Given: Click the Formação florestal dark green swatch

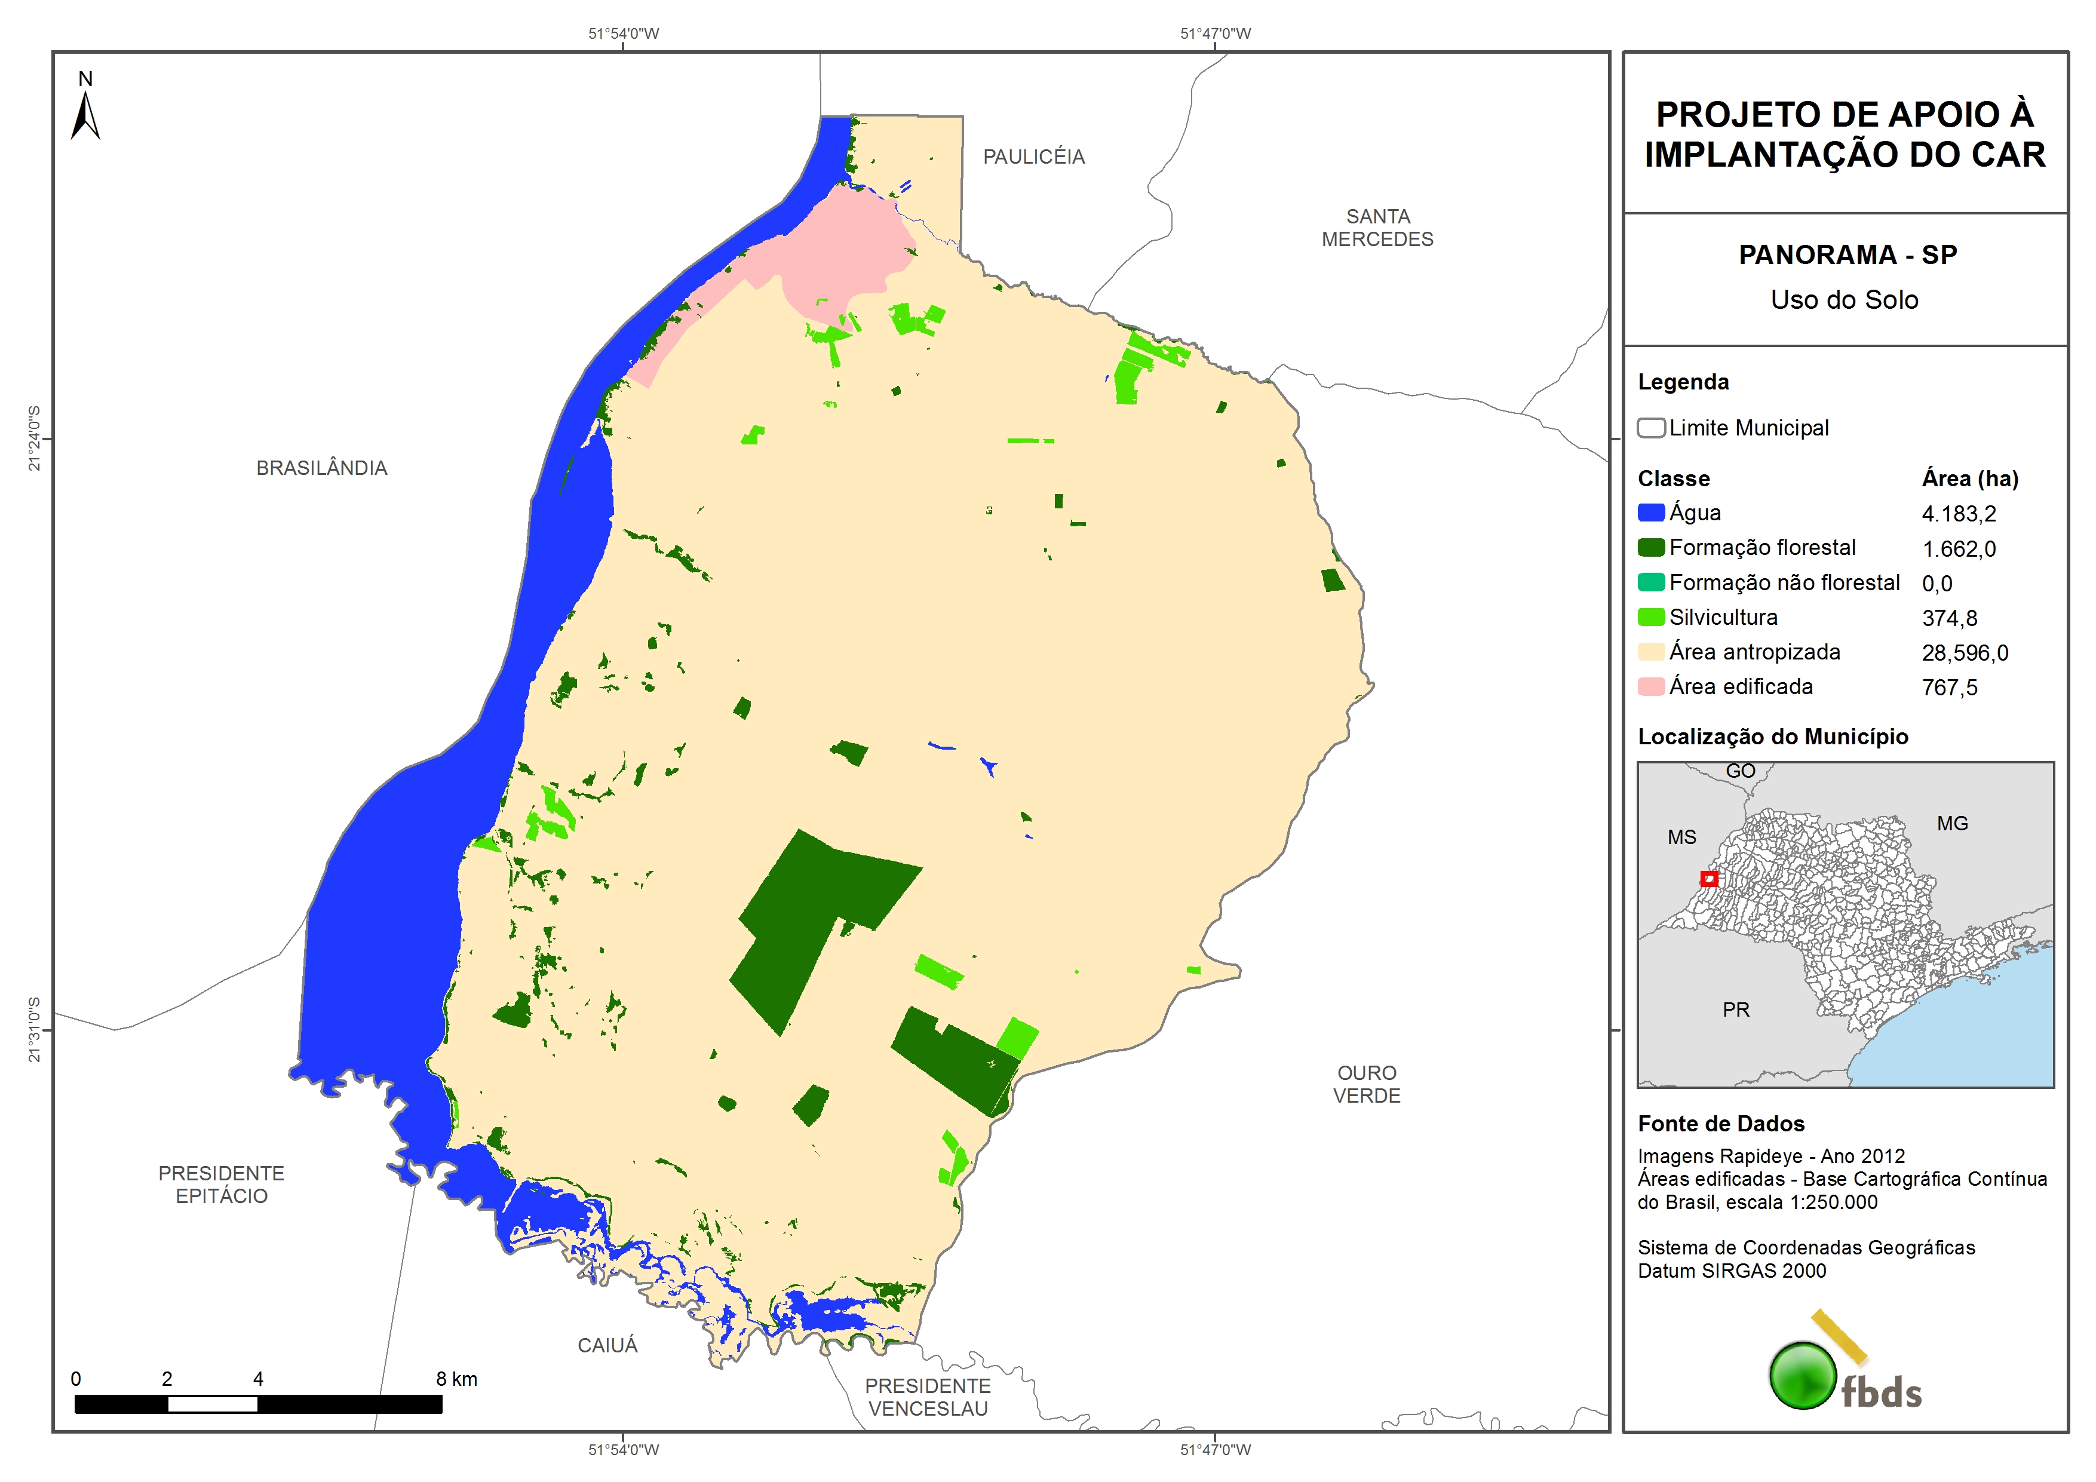Looking at the screenshot, I should pos(1650,547).
